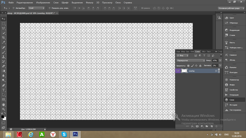
Task: Select the Pen tool
Action: pyautogui.click(x=4, y=85)
